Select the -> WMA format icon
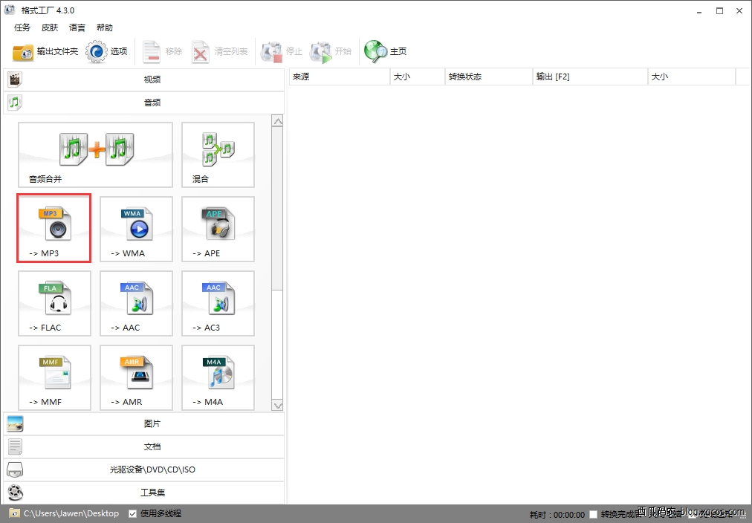This screenshot has width=752, height=523. tap(136, 228)
